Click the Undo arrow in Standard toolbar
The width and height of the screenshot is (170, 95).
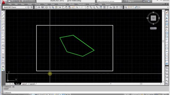click(x=77, y=7)
